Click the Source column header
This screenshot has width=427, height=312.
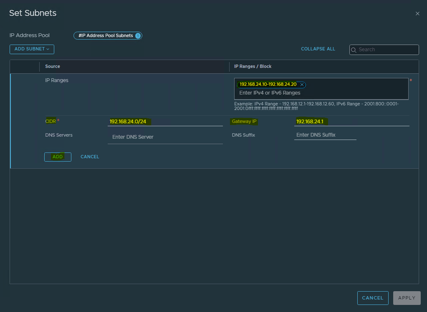[53, 66]
